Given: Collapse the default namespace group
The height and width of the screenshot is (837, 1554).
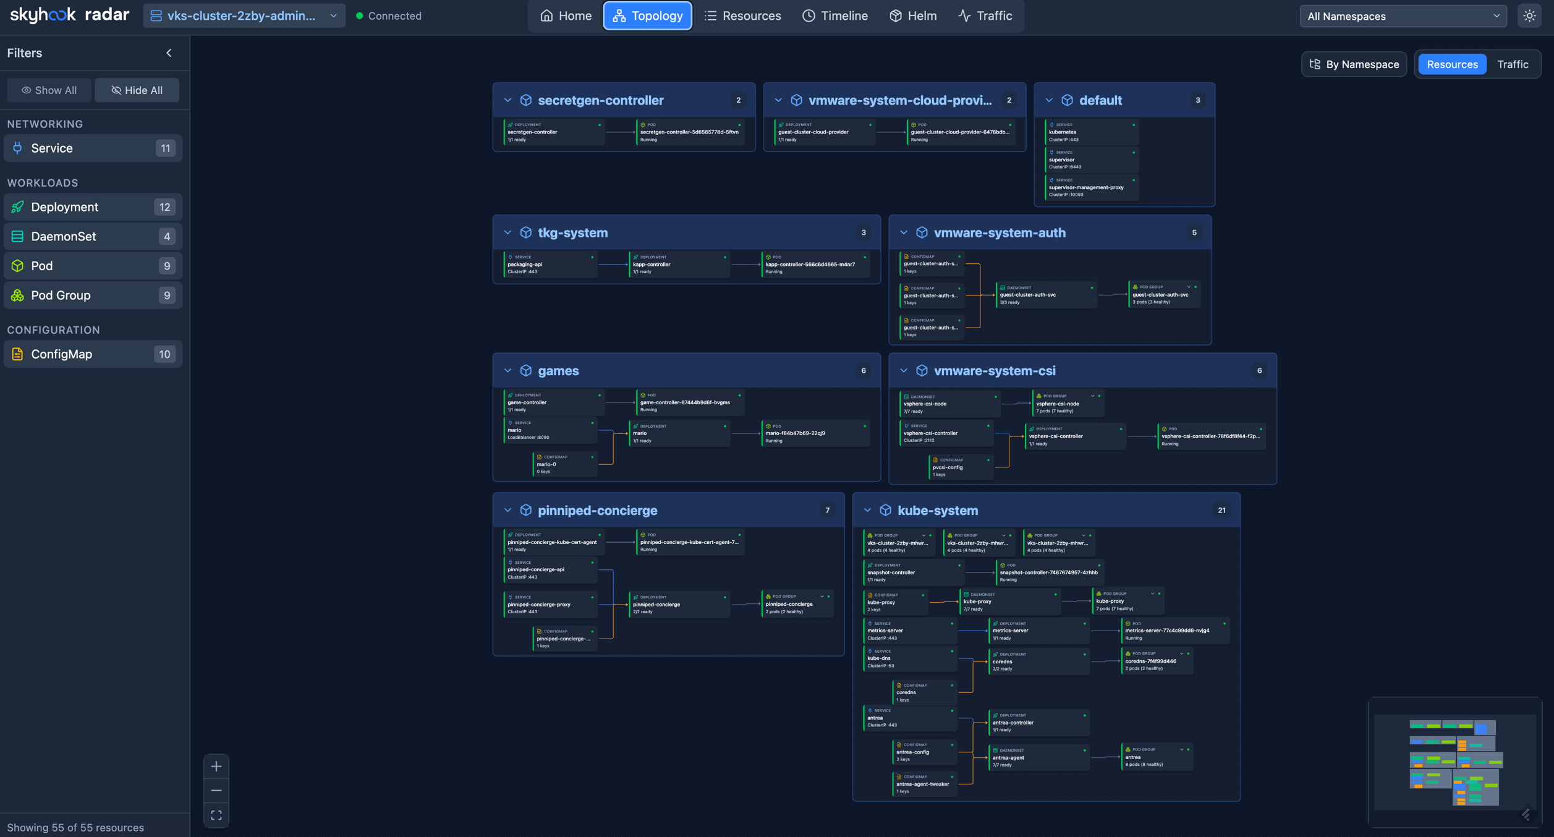Looking at the screenshot, I should (1049, 100).
